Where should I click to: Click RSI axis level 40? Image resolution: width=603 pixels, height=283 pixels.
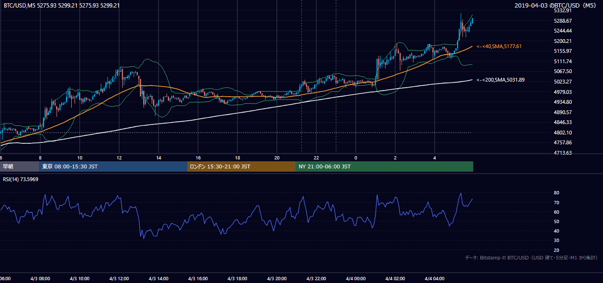tap(556, 231)
